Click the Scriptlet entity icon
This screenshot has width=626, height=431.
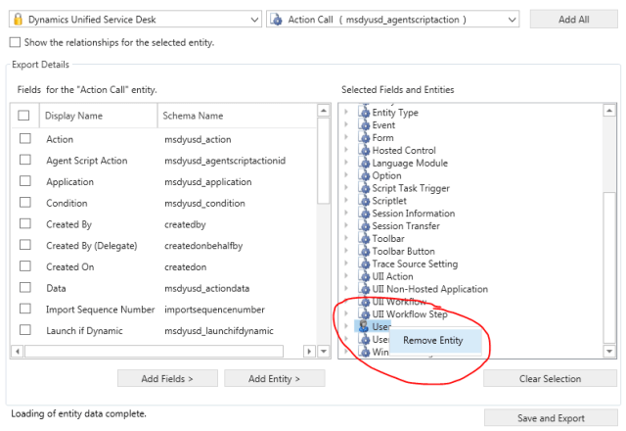364,201
